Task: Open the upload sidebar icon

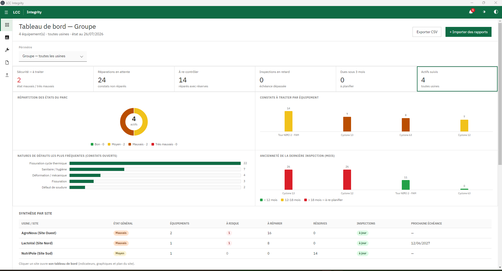Action: pos(7,75)
